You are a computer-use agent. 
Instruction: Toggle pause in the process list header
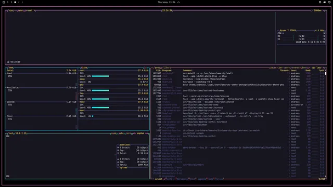273,68
